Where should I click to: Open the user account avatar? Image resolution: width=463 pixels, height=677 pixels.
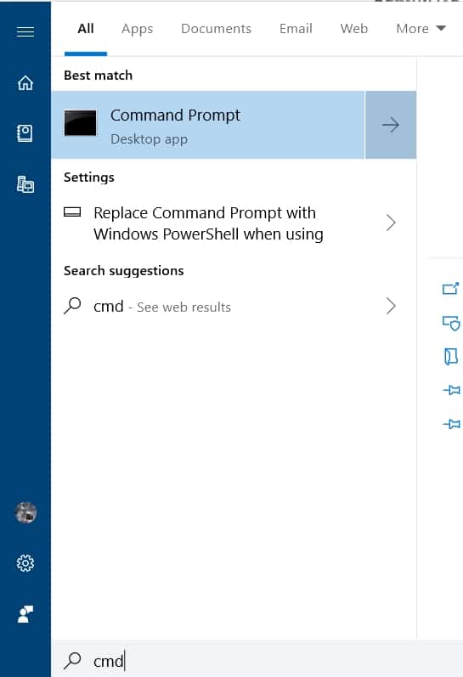pos(25,512)
